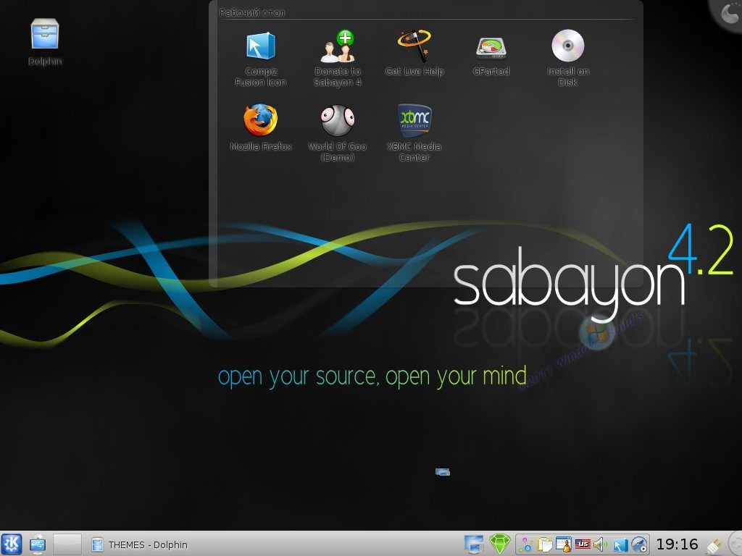Switch to THEMES - Dolphin taskbar window
The width and height of the screenshot is (742, 556).
pyautogui.click(x=140, y=544)
